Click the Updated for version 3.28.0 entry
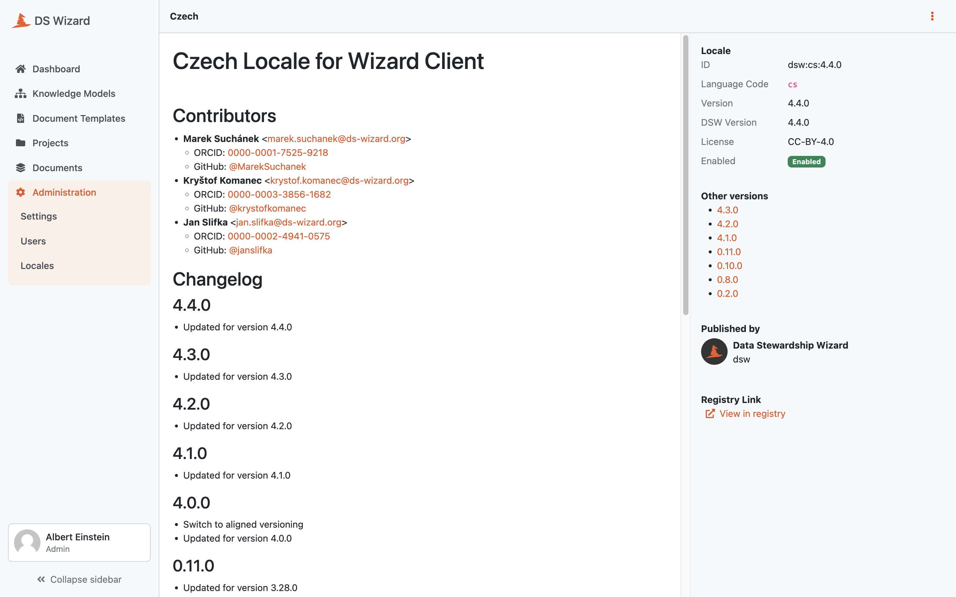 (x=240, y=588)
